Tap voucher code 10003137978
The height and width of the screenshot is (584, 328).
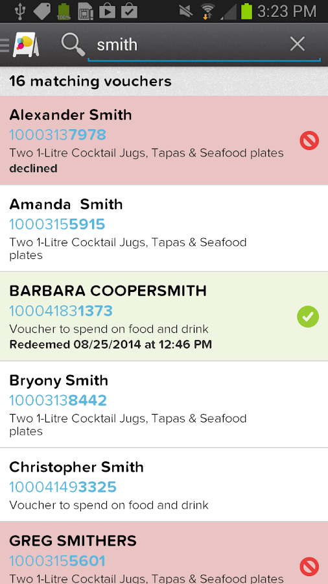58,135
